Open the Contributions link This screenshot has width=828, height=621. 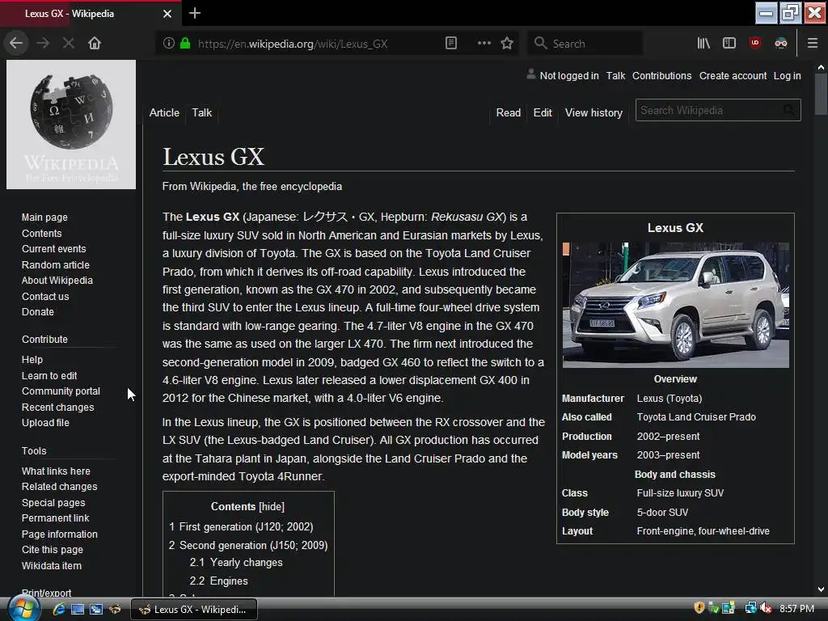coord(661,75)
